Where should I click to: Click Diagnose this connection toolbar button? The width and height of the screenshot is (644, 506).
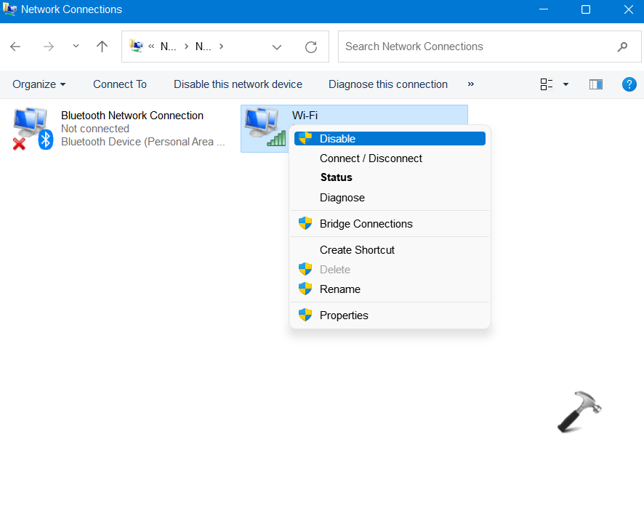[387, 84]
